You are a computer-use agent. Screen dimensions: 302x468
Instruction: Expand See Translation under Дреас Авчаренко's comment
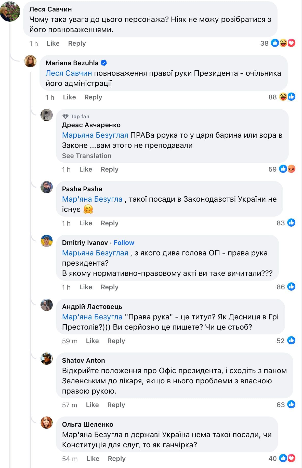(87, 156)
